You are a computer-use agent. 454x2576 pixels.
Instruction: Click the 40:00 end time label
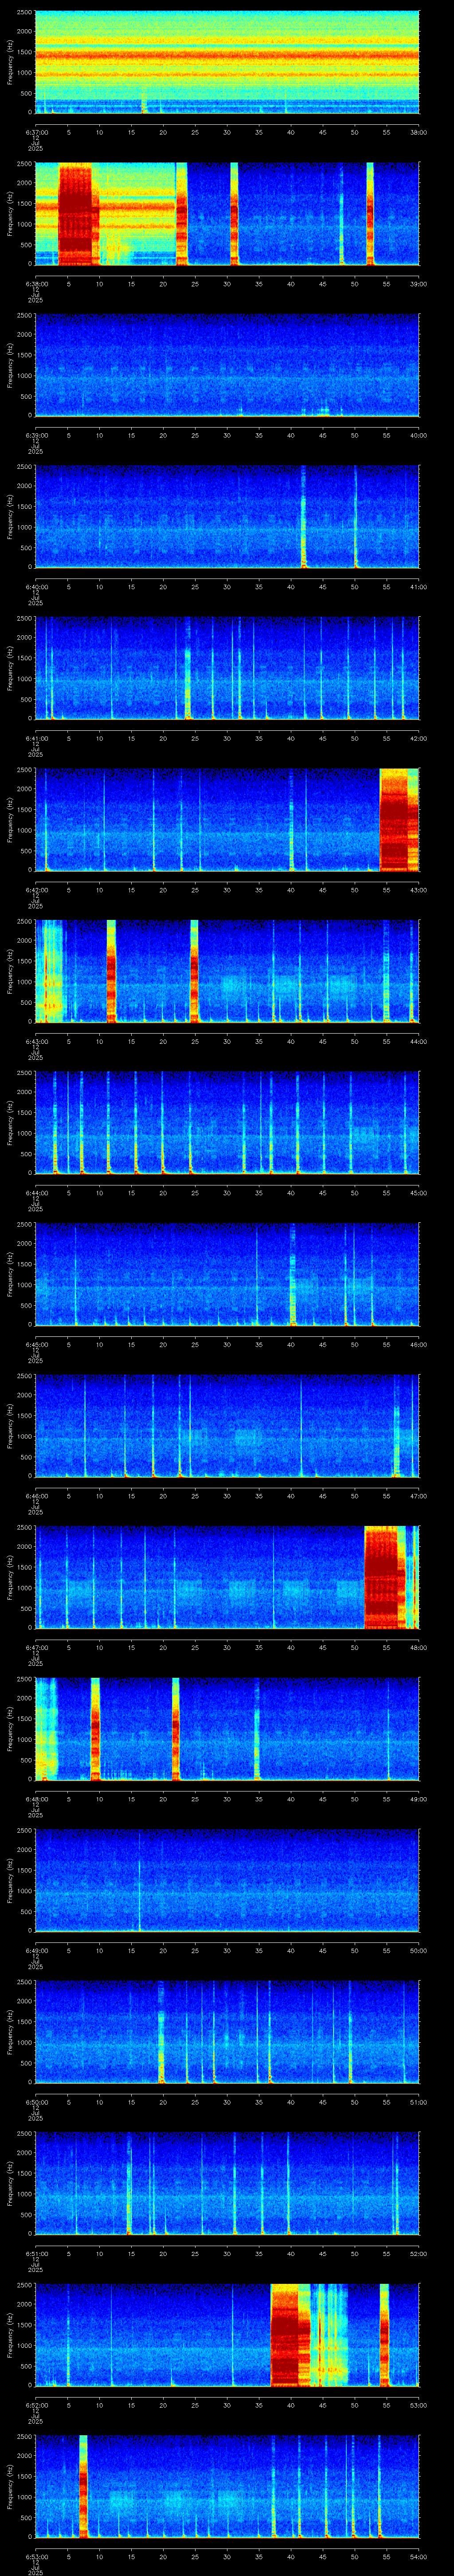[x=419, y=434]
